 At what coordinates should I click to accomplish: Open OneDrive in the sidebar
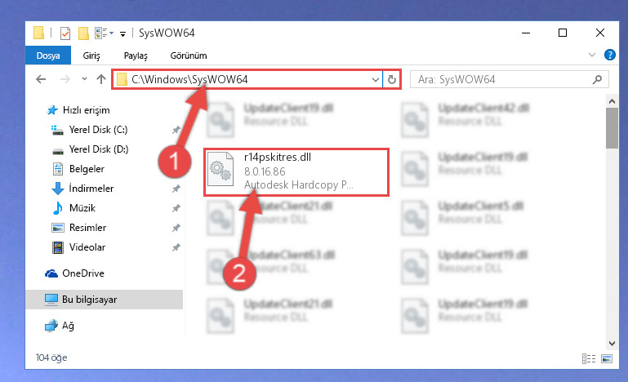click(83, 273)
